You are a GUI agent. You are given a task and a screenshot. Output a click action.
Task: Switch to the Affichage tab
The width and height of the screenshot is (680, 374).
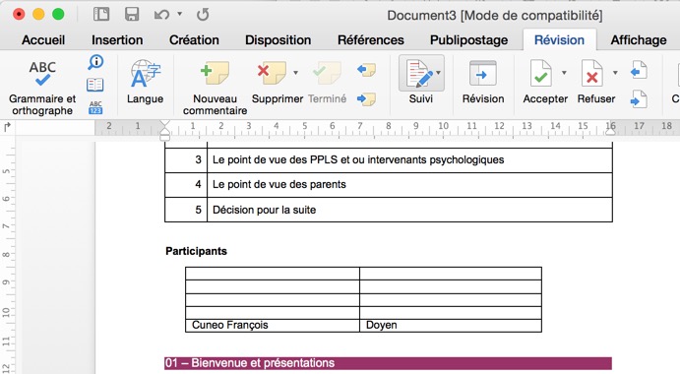pos(639,40)
